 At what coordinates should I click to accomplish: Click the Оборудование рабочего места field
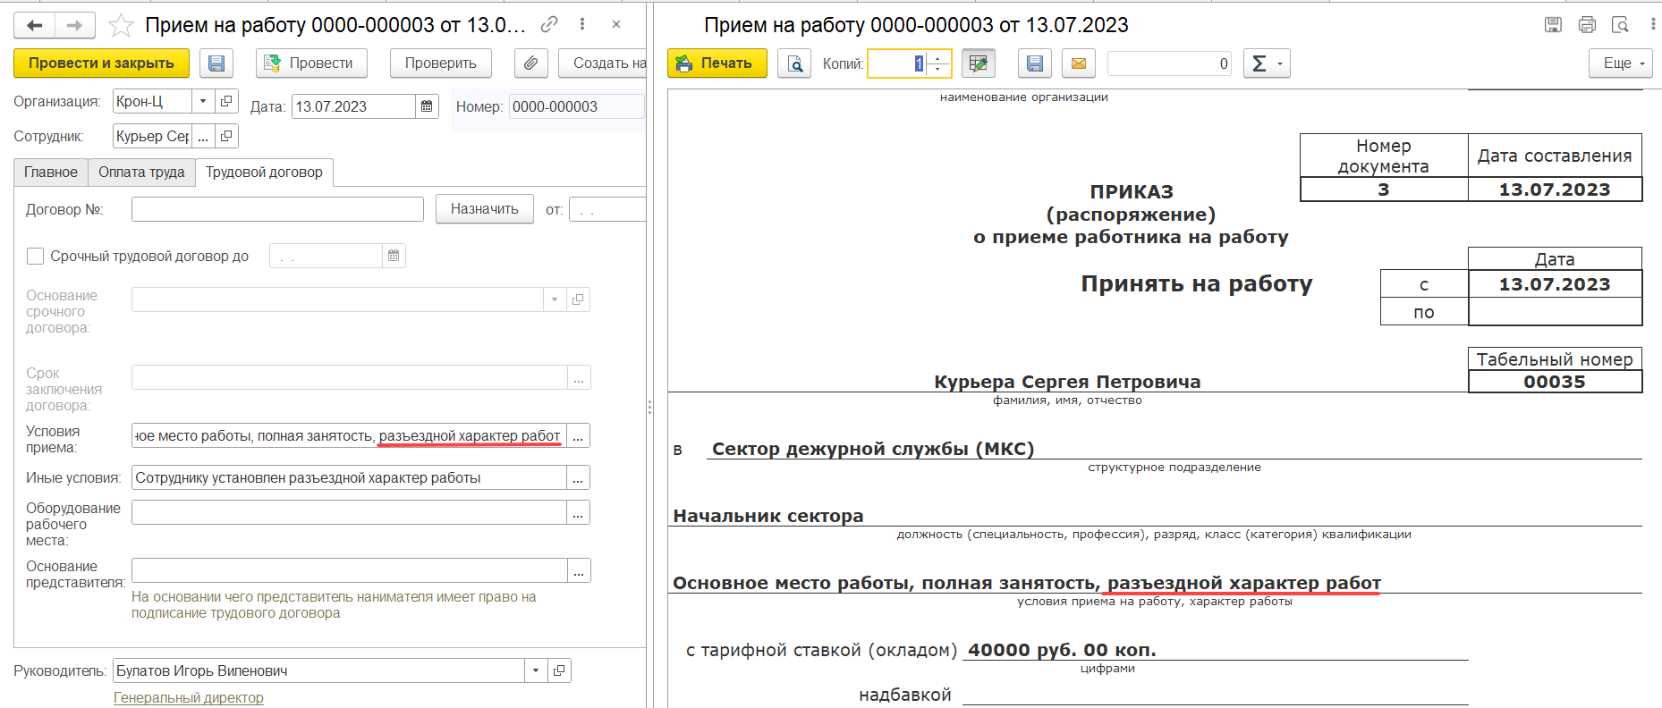[x=349, y=513]
